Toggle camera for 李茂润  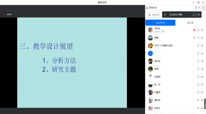tap(202, 77)
